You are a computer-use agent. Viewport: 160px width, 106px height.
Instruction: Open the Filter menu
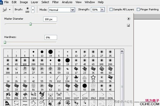[x=55, y=2]
